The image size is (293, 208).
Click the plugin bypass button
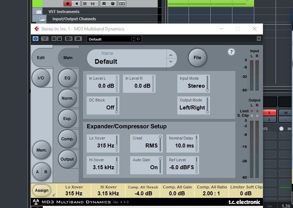tap(45, 39)
